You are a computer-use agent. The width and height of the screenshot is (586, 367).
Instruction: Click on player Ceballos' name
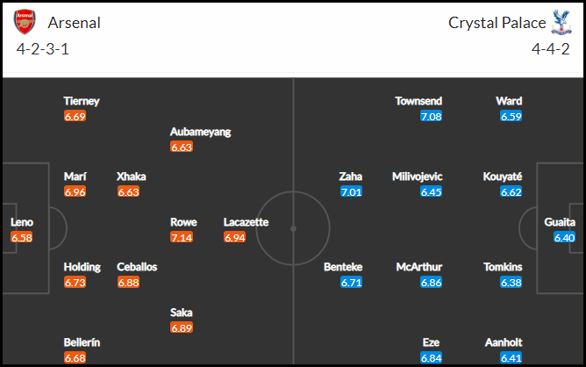coord(137,267)
